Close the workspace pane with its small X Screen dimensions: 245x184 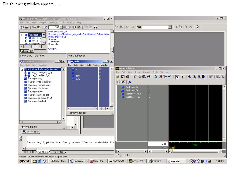point(45,31)
